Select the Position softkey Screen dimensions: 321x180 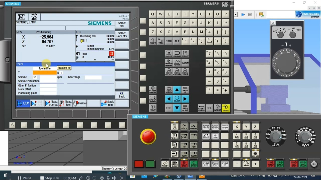pyautogui.click(x=79, y=103)
